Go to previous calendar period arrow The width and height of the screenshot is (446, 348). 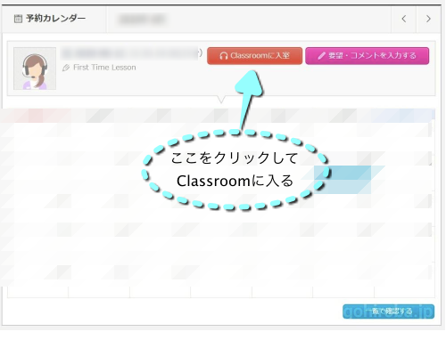[x=403, y=19]
